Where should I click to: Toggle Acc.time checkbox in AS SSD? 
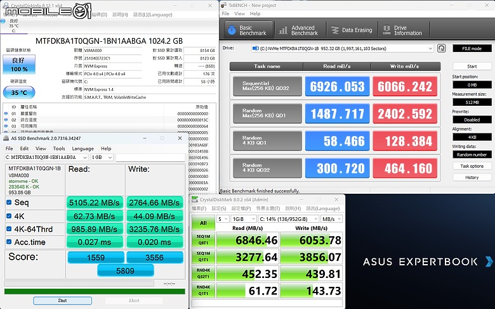pyautogui.click(x=9, y=242)
